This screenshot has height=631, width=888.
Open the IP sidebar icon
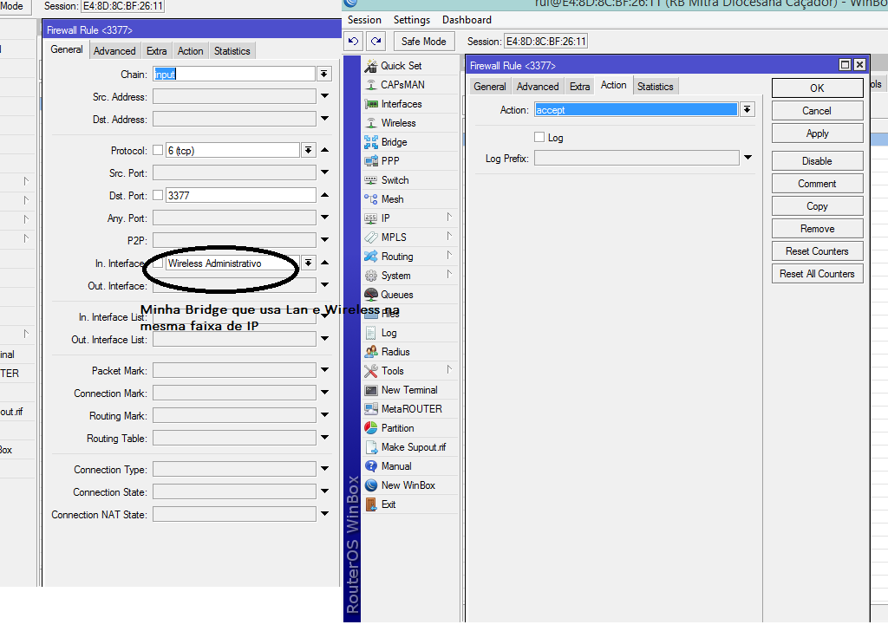371,218
